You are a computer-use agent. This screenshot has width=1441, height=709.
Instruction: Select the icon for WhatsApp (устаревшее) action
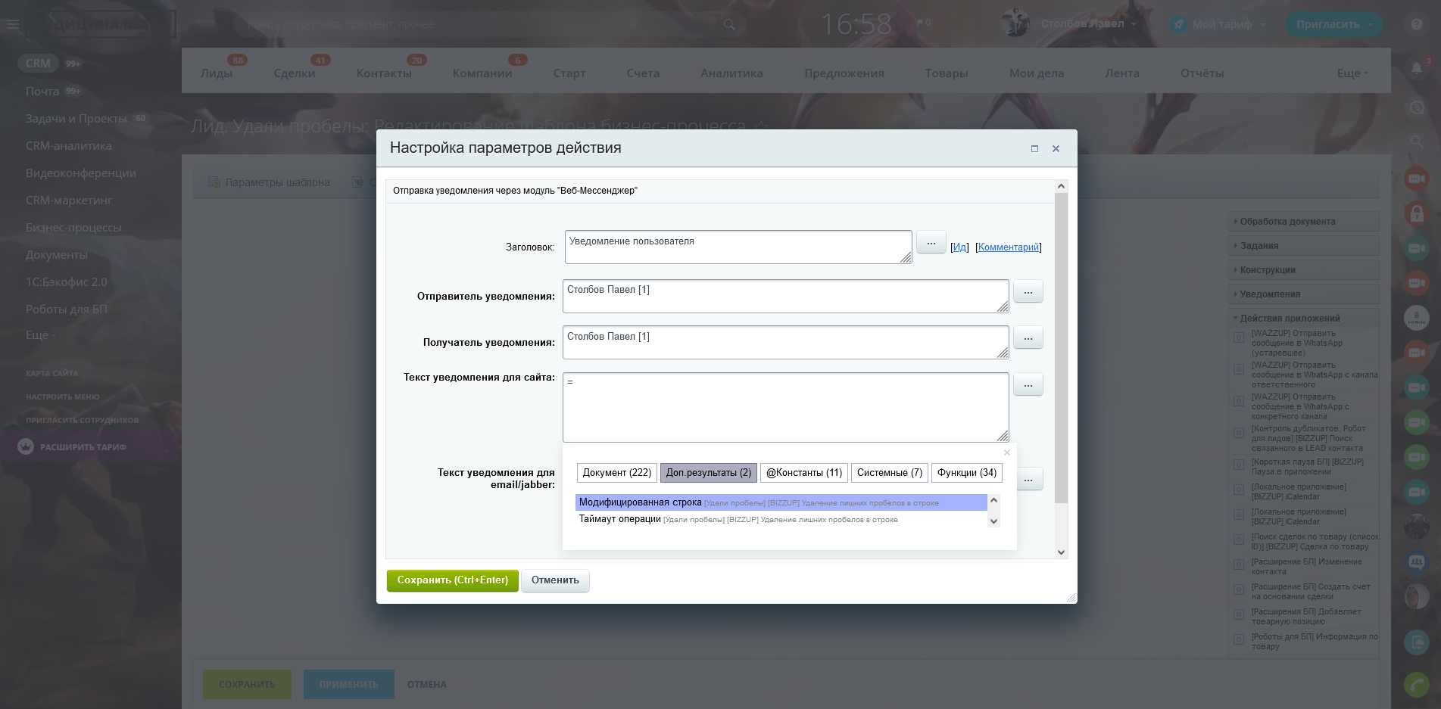tap(1239, 337)
